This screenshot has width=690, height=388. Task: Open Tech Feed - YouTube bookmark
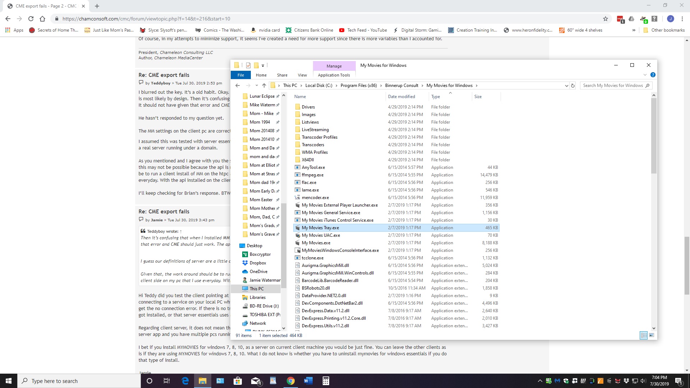(x=363, y=30)
